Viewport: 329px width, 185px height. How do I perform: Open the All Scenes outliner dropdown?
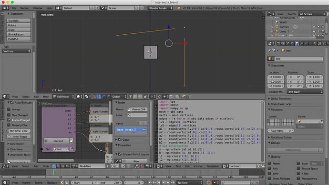(312, 14)
